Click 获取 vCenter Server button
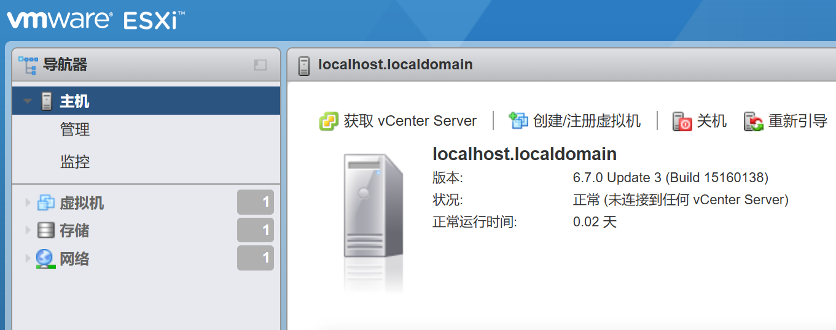Image resolution: width=836 pixels, height=330 pixels. [x=398, y=121]
